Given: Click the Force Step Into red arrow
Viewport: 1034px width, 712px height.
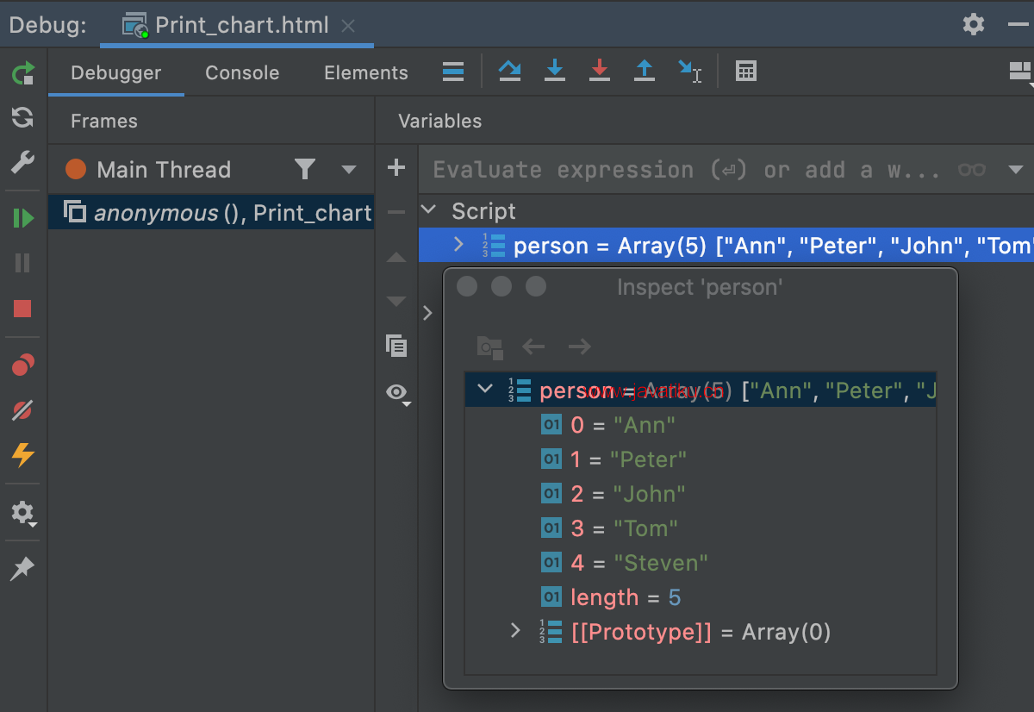Looking at the screenshot, I should (600, 72).
